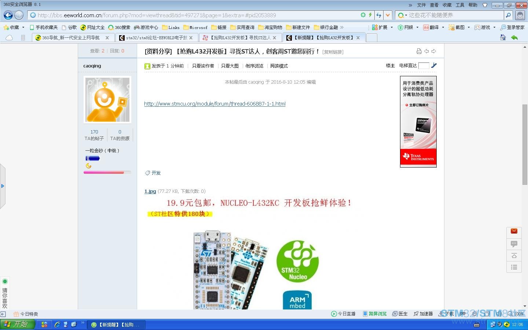The image size is (528, 330).
Task: Click the caoqing username link
Action: (92, 66)
